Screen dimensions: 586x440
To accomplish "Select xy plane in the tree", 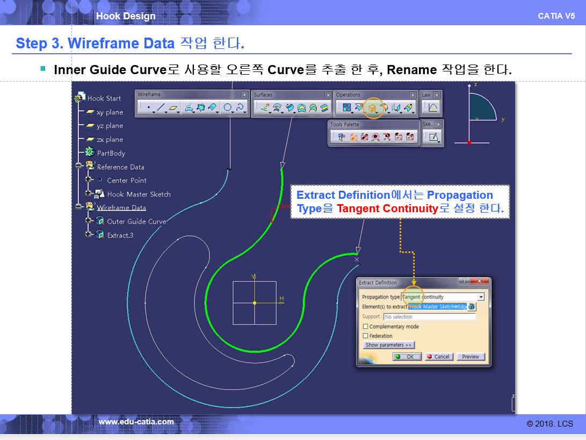I will [x=110, y=112].
